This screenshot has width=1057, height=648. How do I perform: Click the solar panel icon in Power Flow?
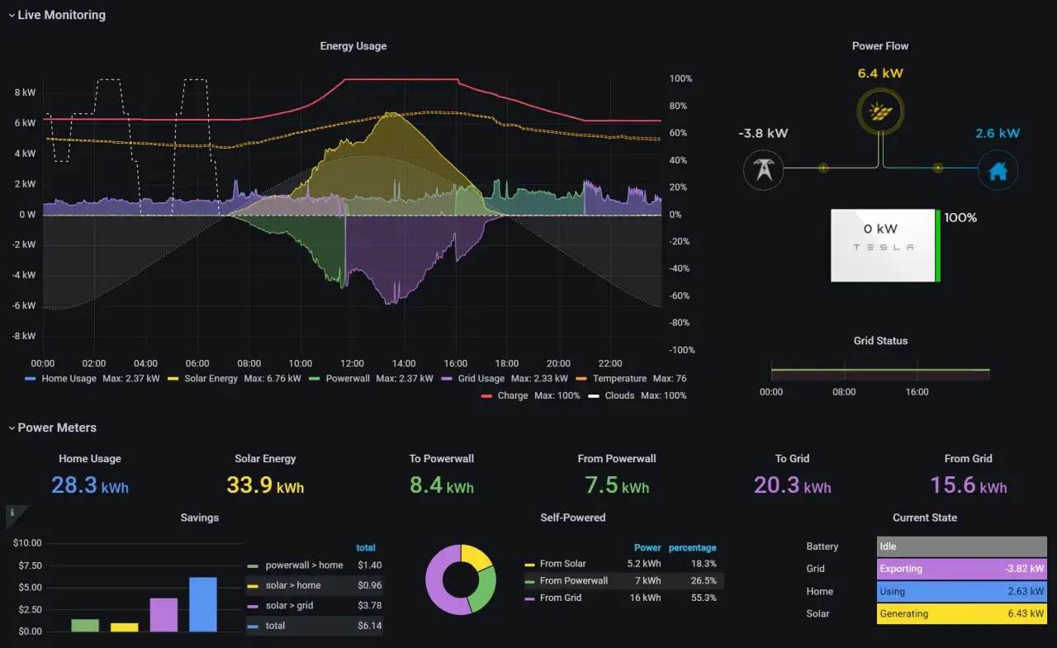coord(881,111)
